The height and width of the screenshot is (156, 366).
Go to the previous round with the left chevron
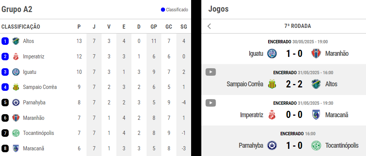209,26
